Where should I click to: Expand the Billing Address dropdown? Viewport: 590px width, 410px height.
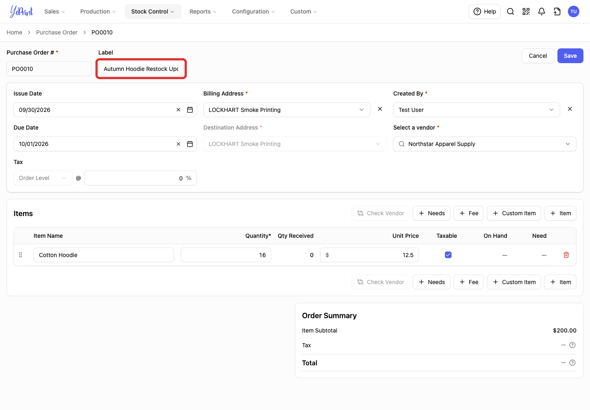[x=286, y=110]
